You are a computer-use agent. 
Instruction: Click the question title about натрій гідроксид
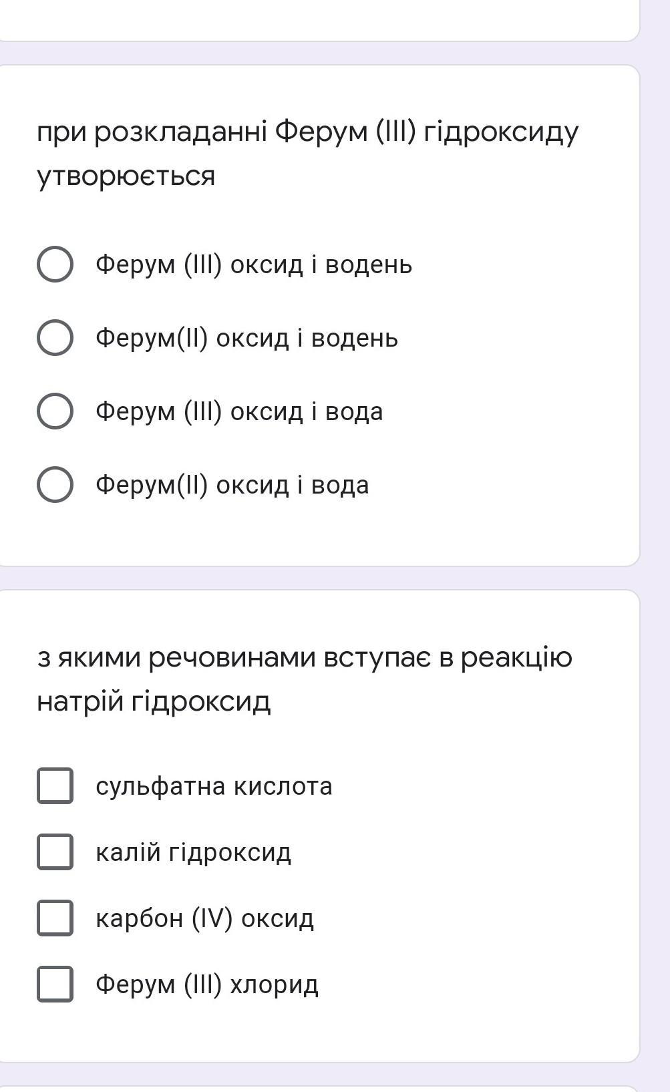[305, 679]
